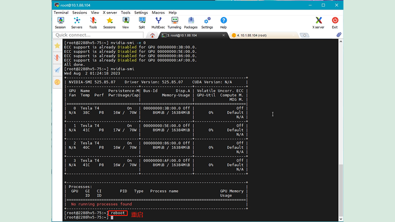The height and width of the screenshot is (222, 395).
Task: Click '38C' temperature of GPU 0
Action: [x=86, y=113]
